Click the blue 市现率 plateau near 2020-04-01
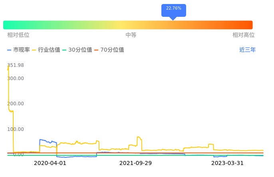 pyautogui.click(x=47, y=141)
